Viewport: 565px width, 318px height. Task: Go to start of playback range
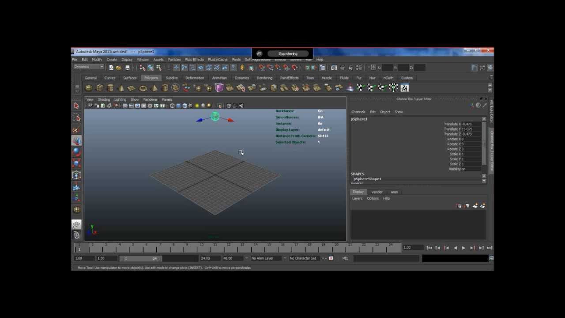429,248
